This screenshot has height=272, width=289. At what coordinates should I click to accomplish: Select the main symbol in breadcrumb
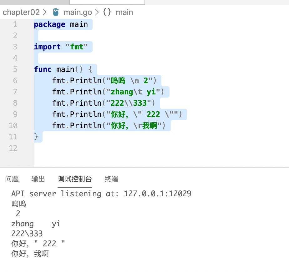pos(124,12)
